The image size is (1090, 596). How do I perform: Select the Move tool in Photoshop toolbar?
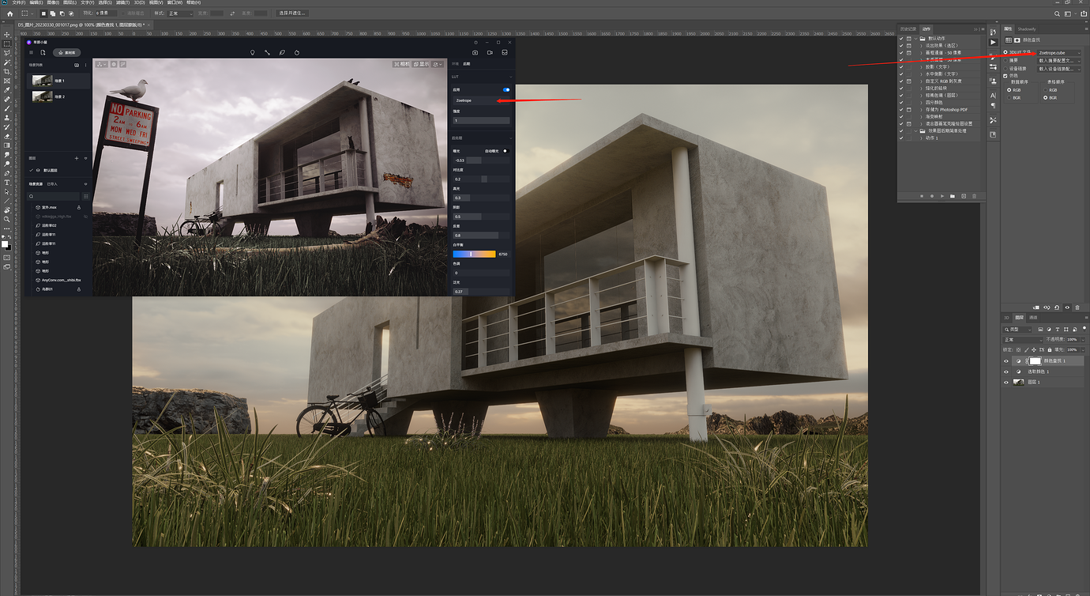tap(7, 35)
